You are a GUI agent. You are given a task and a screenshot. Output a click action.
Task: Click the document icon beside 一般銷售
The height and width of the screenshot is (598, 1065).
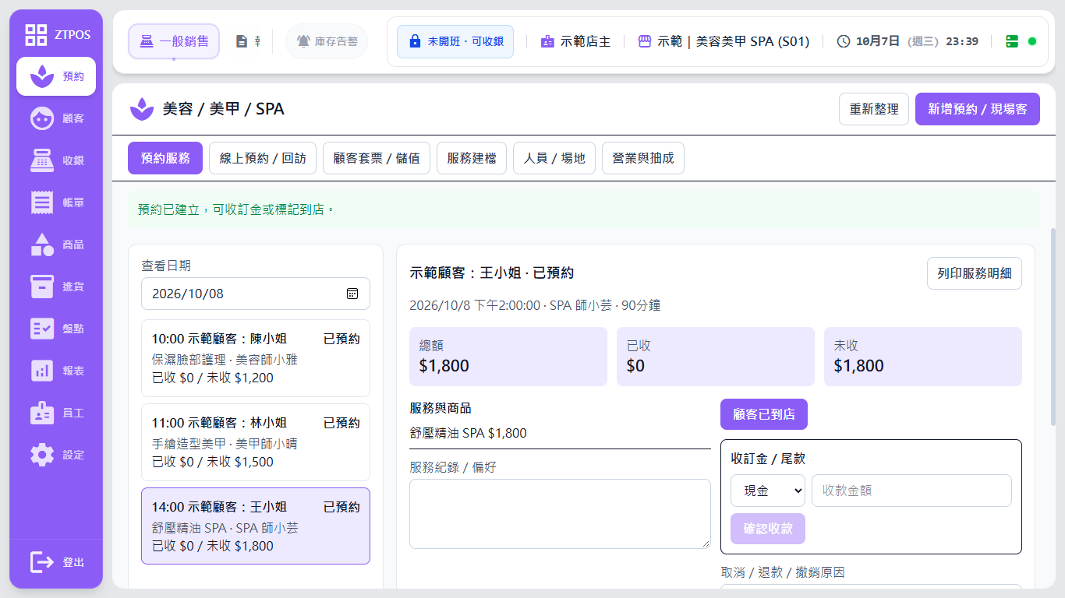tap(242, 41)
